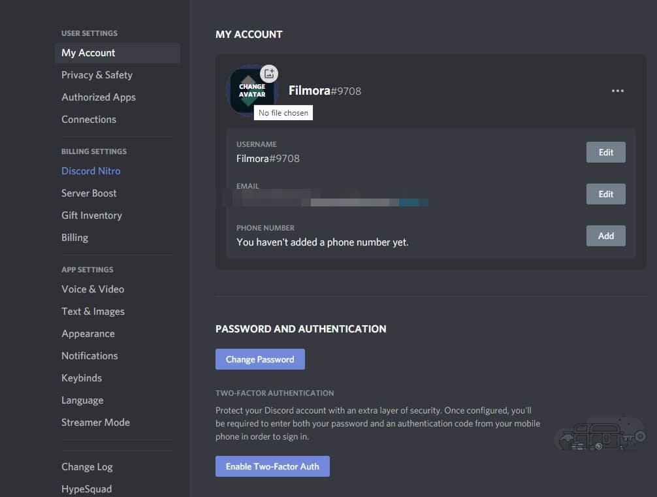This screenshot has width=657, height=497.
Task: Click the App Settings section header
Action: 87,270
